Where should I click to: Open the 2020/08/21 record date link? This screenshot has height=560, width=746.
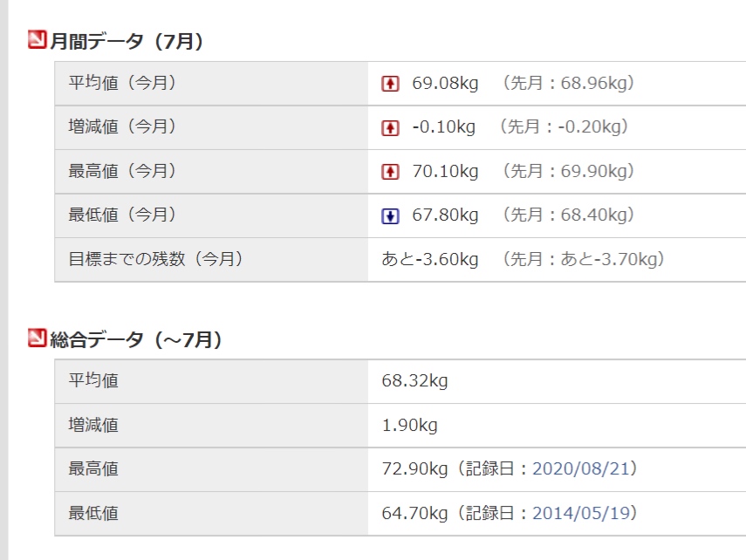click(581, 468)
